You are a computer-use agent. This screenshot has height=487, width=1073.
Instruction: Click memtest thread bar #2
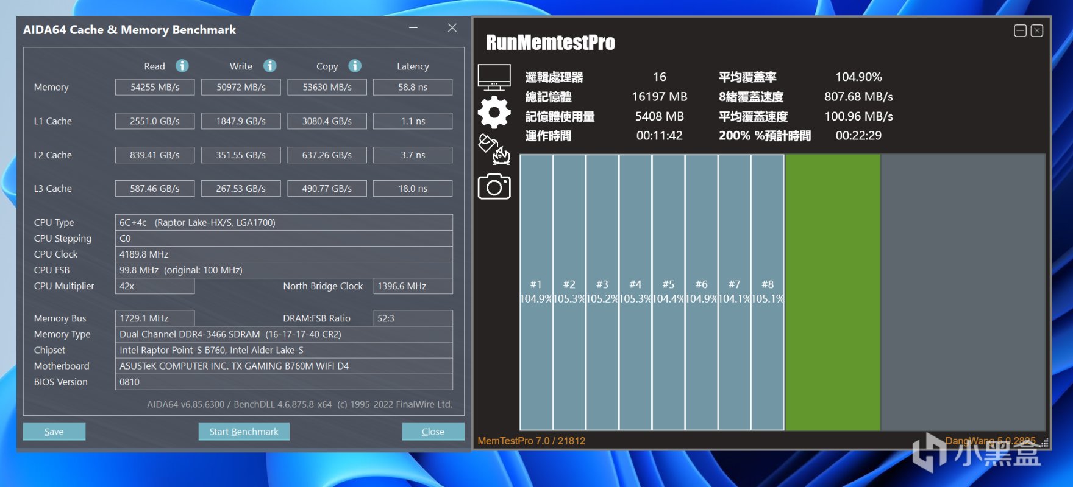(569, 292)
